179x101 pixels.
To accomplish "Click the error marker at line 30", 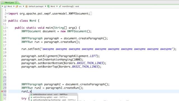I will (2, 91).
